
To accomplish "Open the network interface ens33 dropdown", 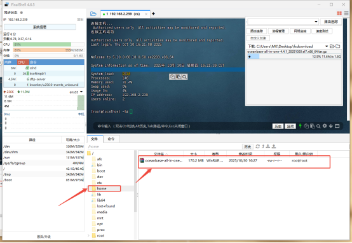I will (81, 92).
